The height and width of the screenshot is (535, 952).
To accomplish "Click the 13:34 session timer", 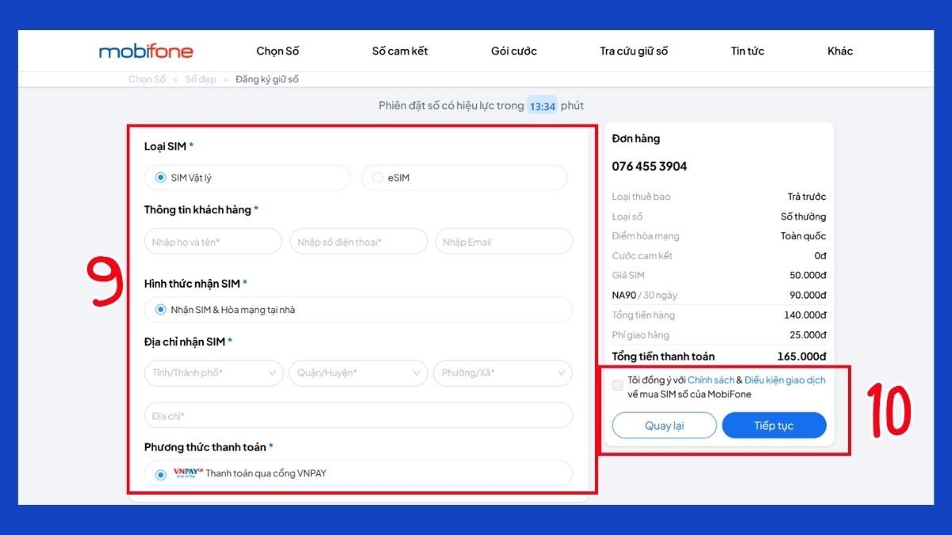I will click(x=543, y=106).
